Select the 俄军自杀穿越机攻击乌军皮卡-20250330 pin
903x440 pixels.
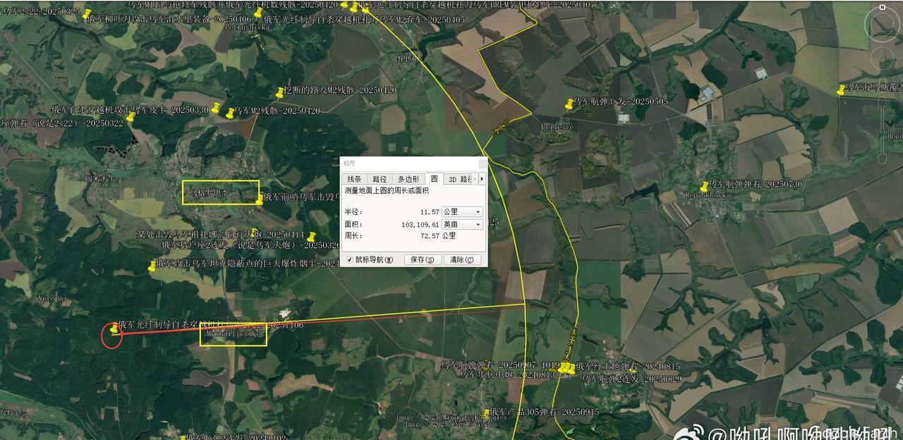(x=216, y=109)
